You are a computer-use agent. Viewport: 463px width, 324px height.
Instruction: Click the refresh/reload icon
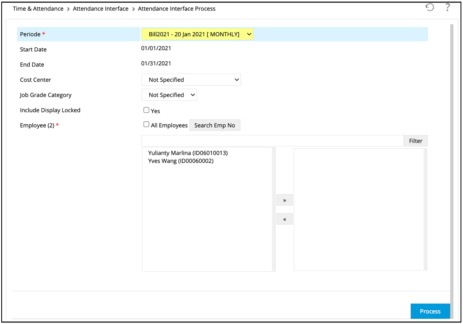pyautogui.click(x=429, y=7)
